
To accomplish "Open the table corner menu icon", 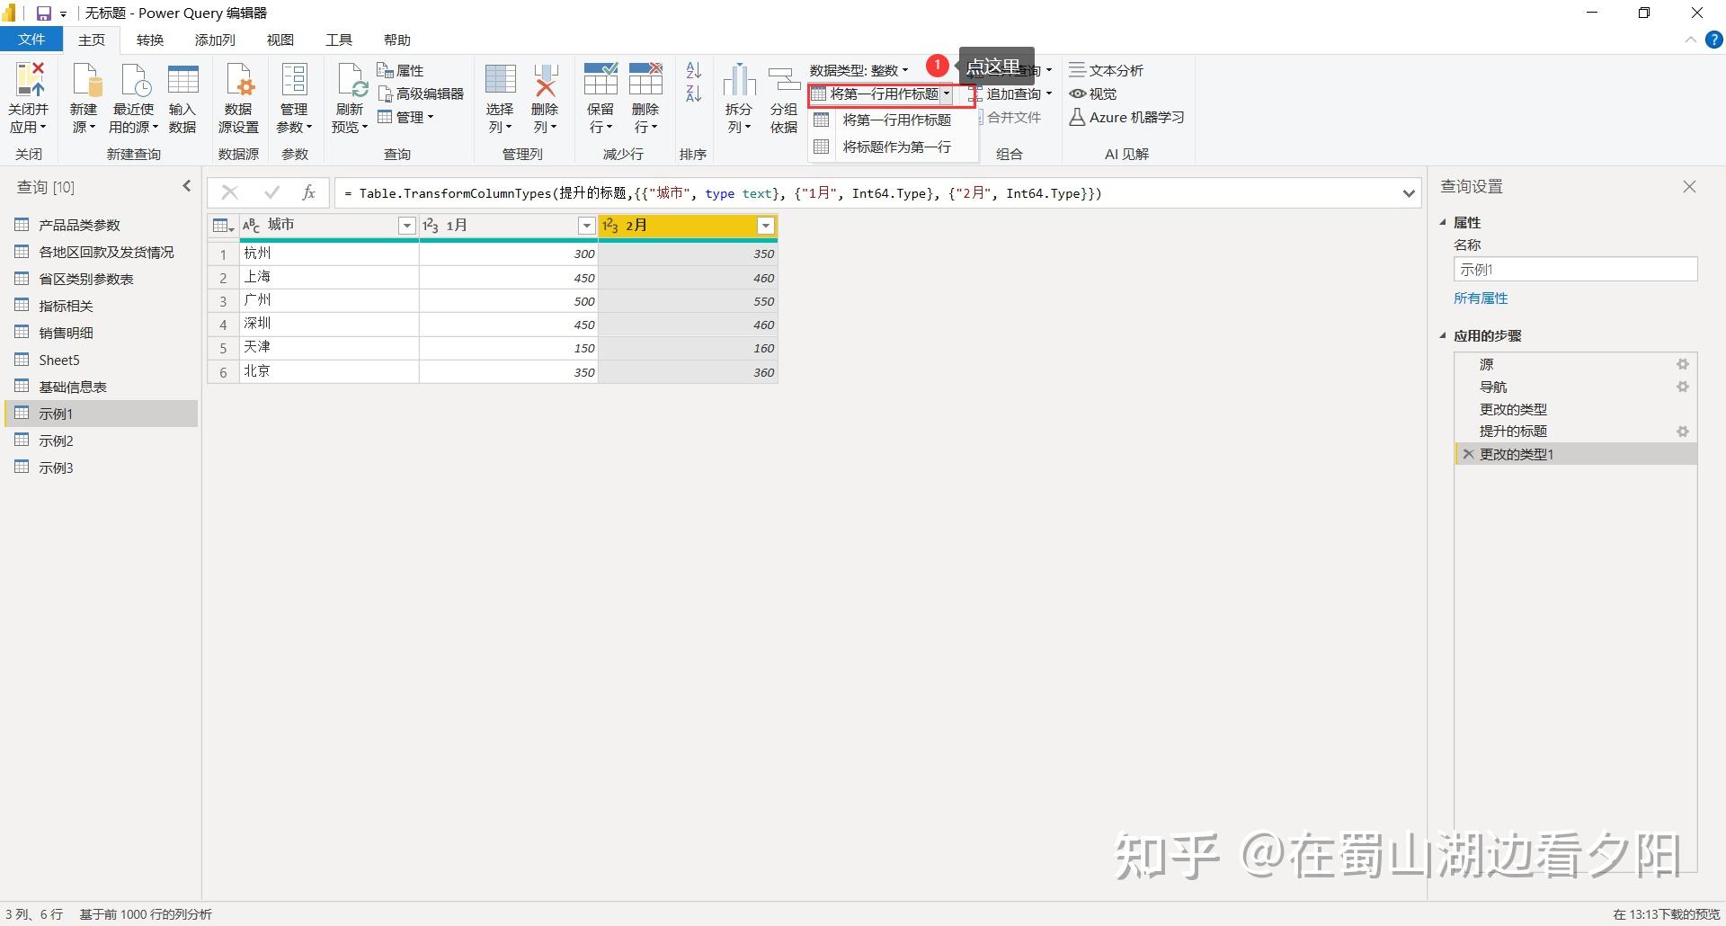I will [222, 226].
